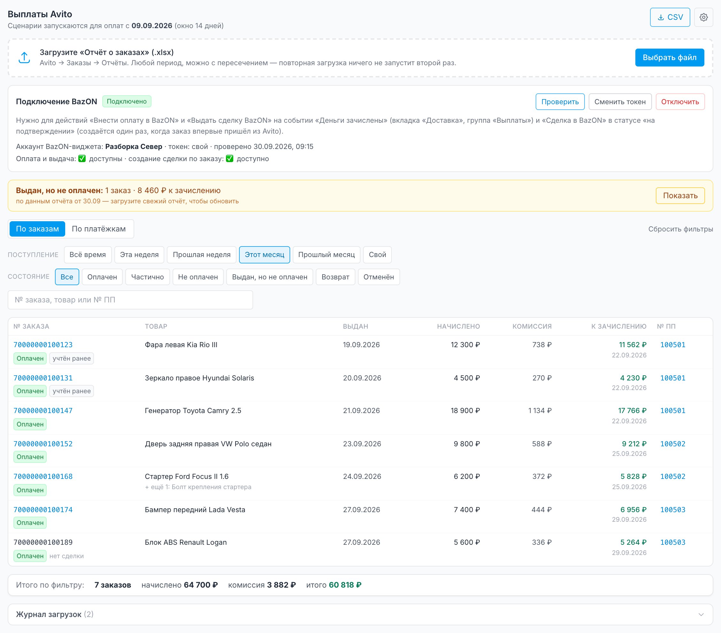The image size is (721, 633).
Task: Toggle the Эта неделя filter
Action: click(x=139, y=255)
